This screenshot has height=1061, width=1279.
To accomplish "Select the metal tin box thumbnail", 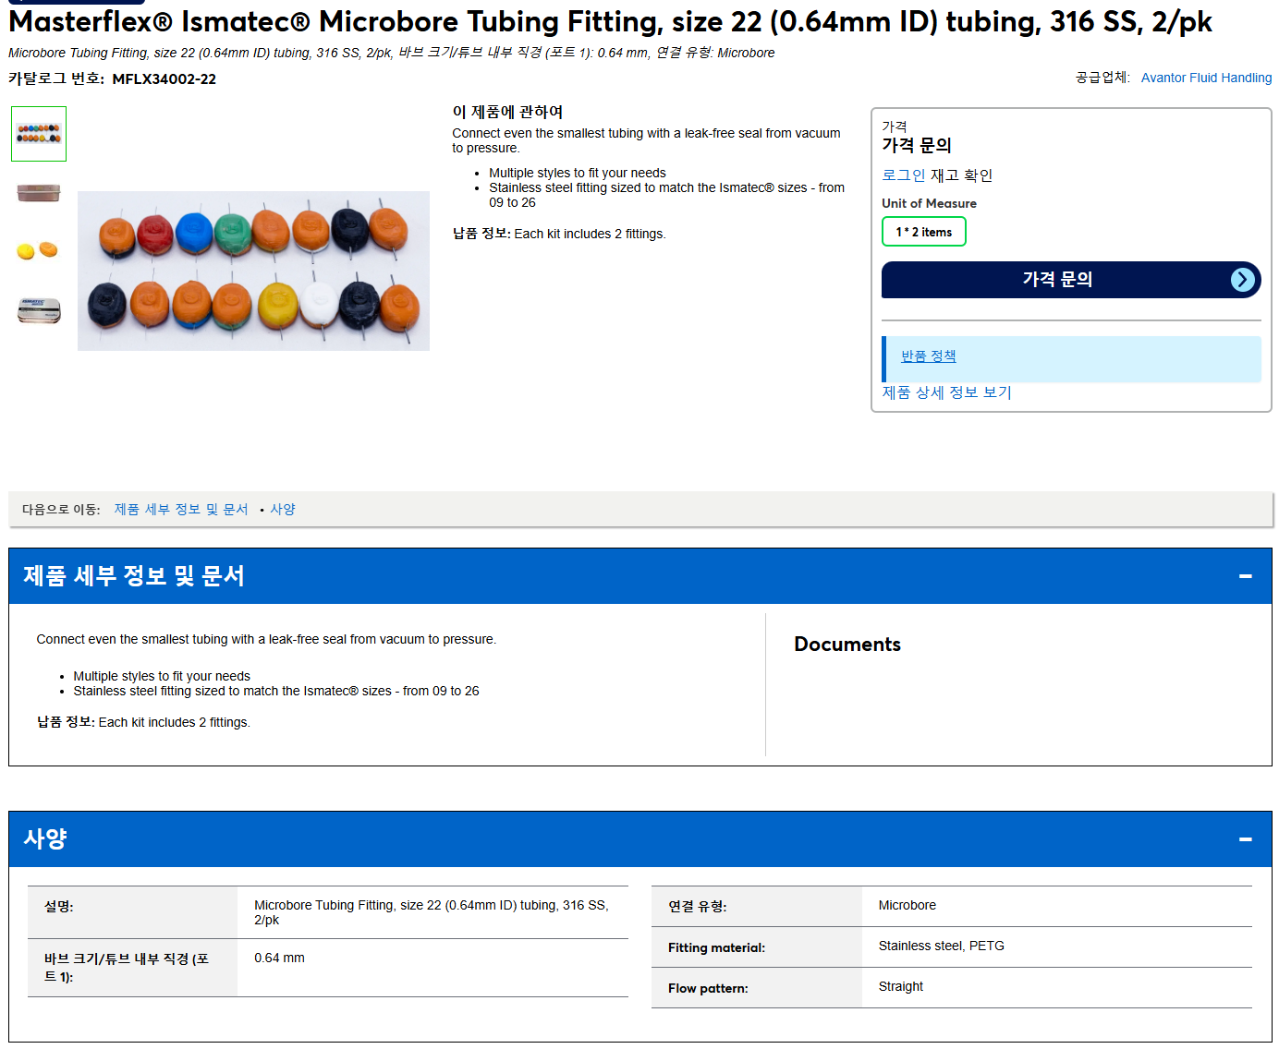I will (x=39, y=192).
